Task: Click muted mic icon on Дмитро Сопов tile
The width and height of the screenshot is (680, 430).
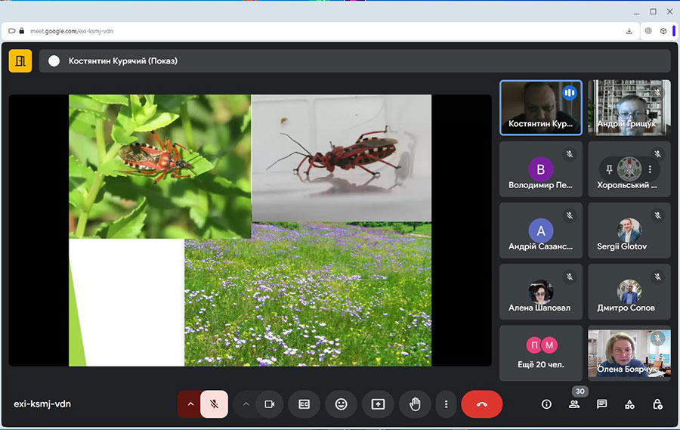Action: [x=658, y=277]
